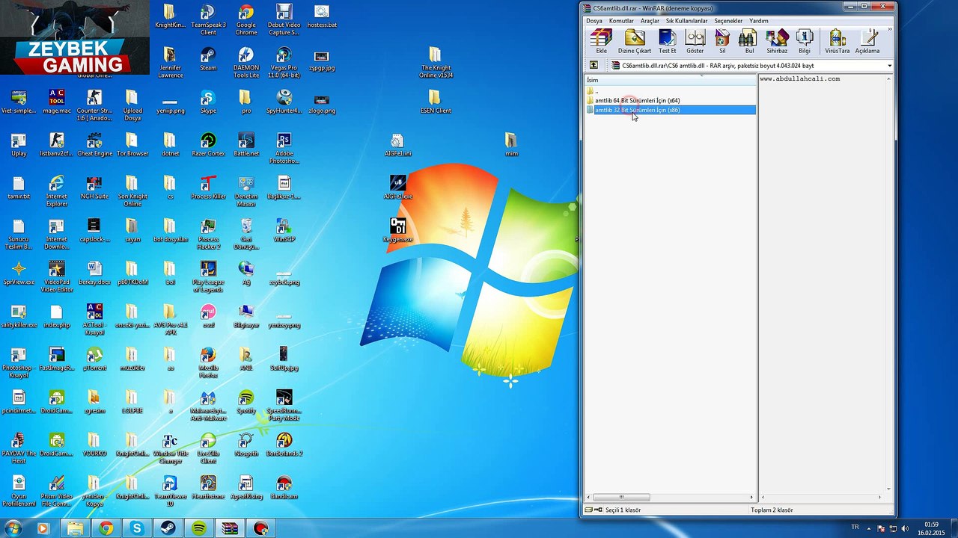
Task: Open the Dosya menu
Action: [x=594, y=21]
